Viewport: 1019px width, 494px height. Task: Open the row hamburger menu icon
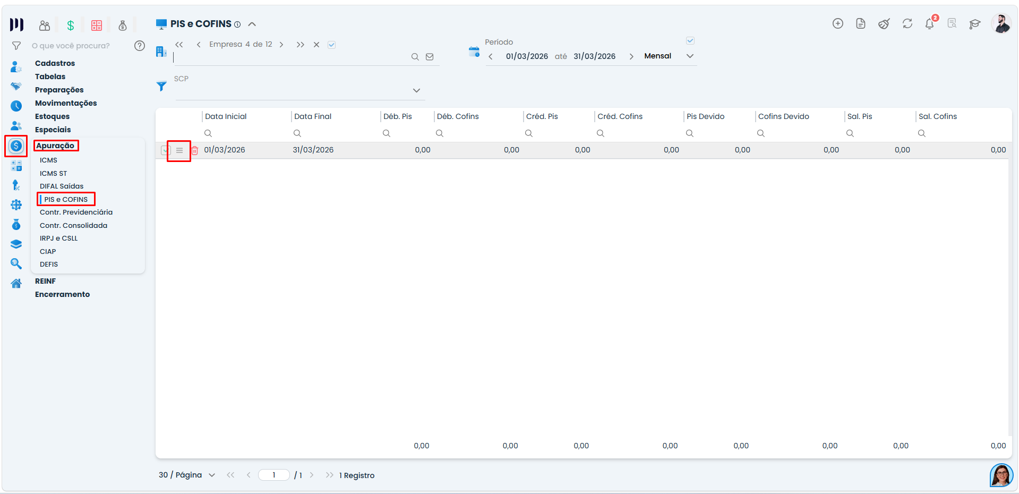point(179,150)
